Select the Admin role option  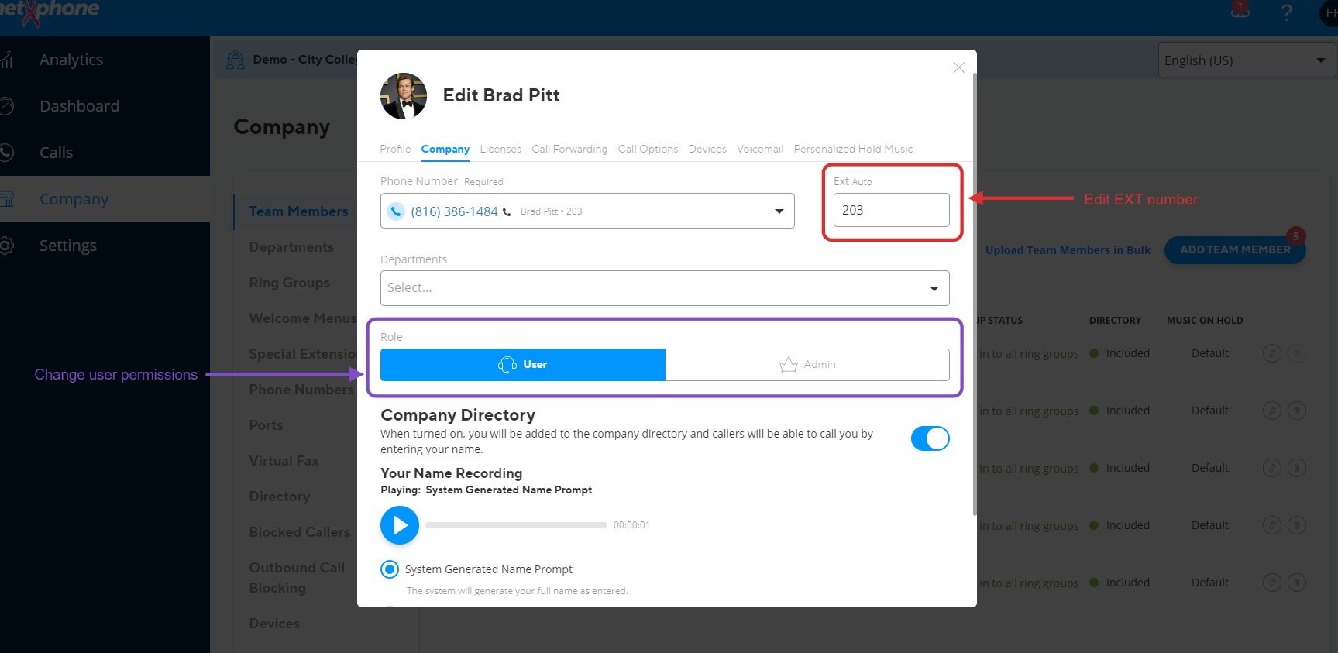[x=807, y=365]
